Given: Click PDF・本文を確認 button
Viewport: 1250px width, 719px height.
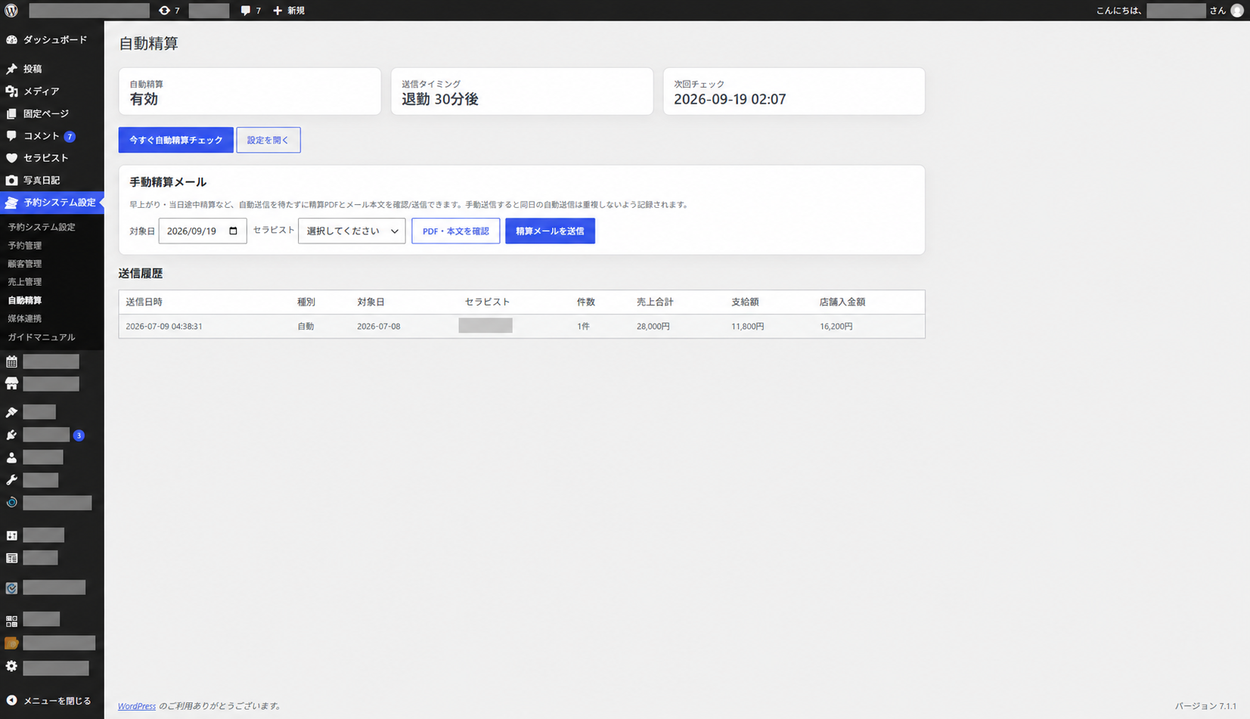Looking at the screenshot, I should pos(455,231).
